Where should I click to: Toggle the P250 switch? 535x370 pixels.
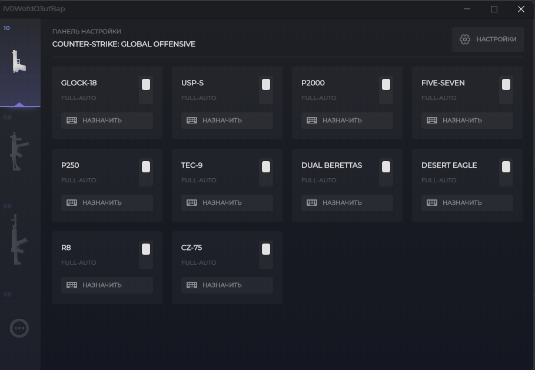coord(146,172)
